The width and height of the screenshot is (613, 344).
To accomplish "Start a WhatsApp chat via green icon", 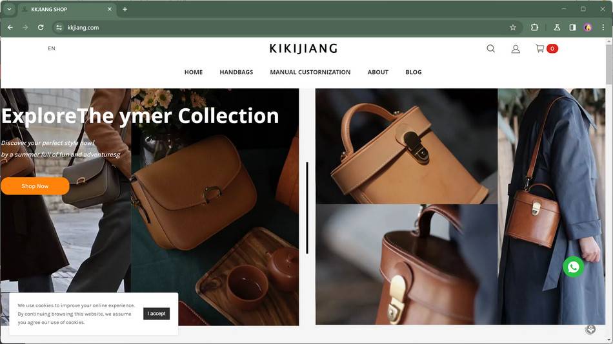I will click(574, 267).
